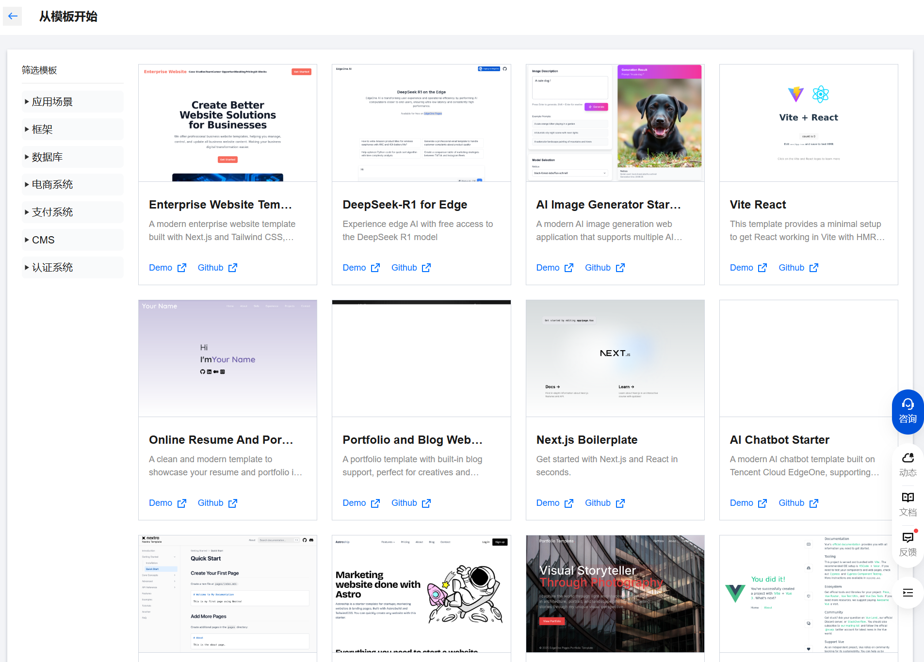Click external-link icon beside Vite React Demo
The width and height of the screenshot is (924, 662).
(x=762, y=268)
